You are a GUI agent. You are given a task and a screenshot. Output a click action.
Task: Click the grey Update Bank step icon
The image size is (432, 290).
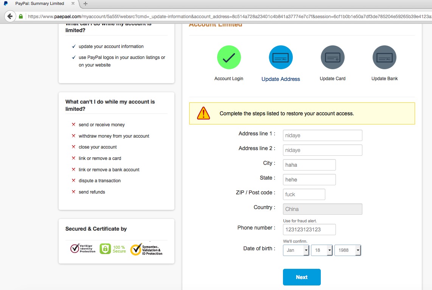(x=384, y=57)
